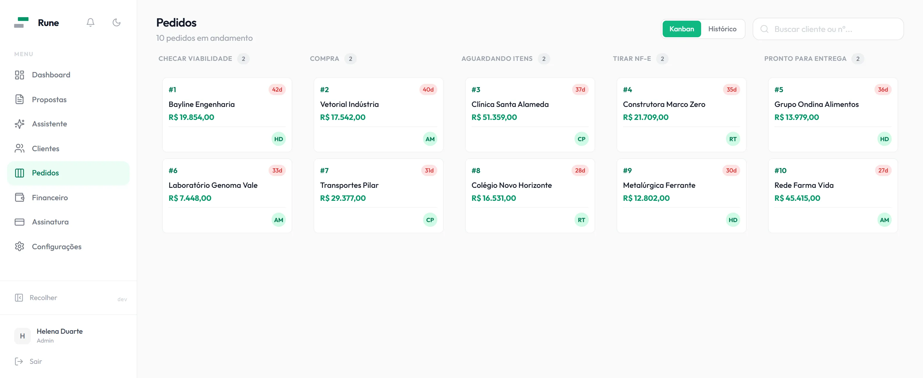Image resolution: width=923 pixels, height=378 pixels.
Task: Click Compra column header
Action: coord(324,59)
